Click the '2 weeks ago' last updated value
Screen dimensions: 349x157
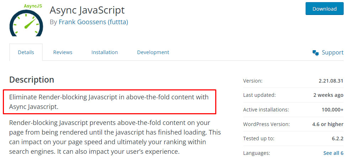point(328,95)
